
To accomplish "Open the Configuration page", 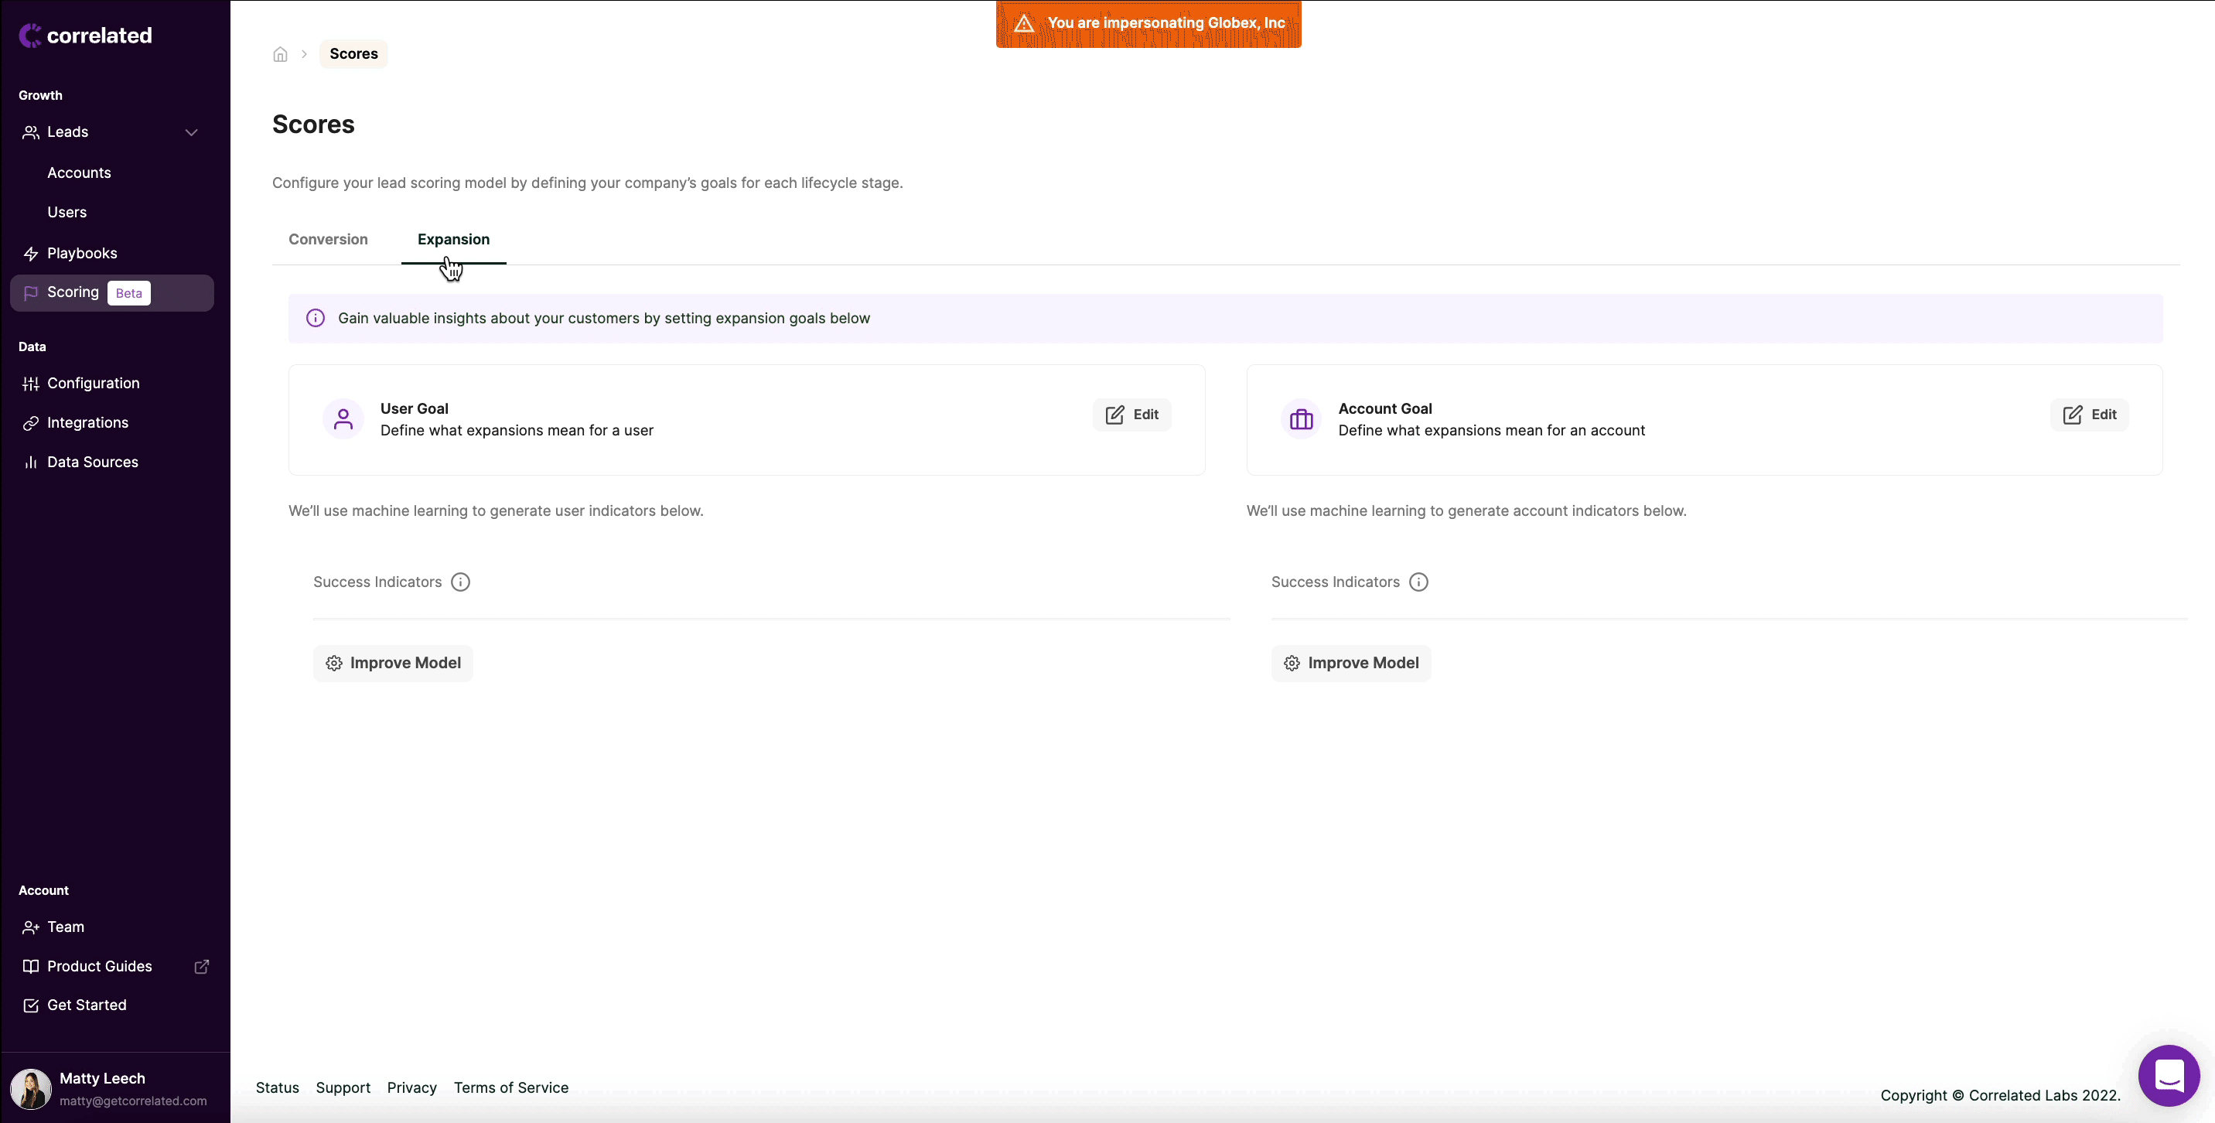I will tap(94, 384).
